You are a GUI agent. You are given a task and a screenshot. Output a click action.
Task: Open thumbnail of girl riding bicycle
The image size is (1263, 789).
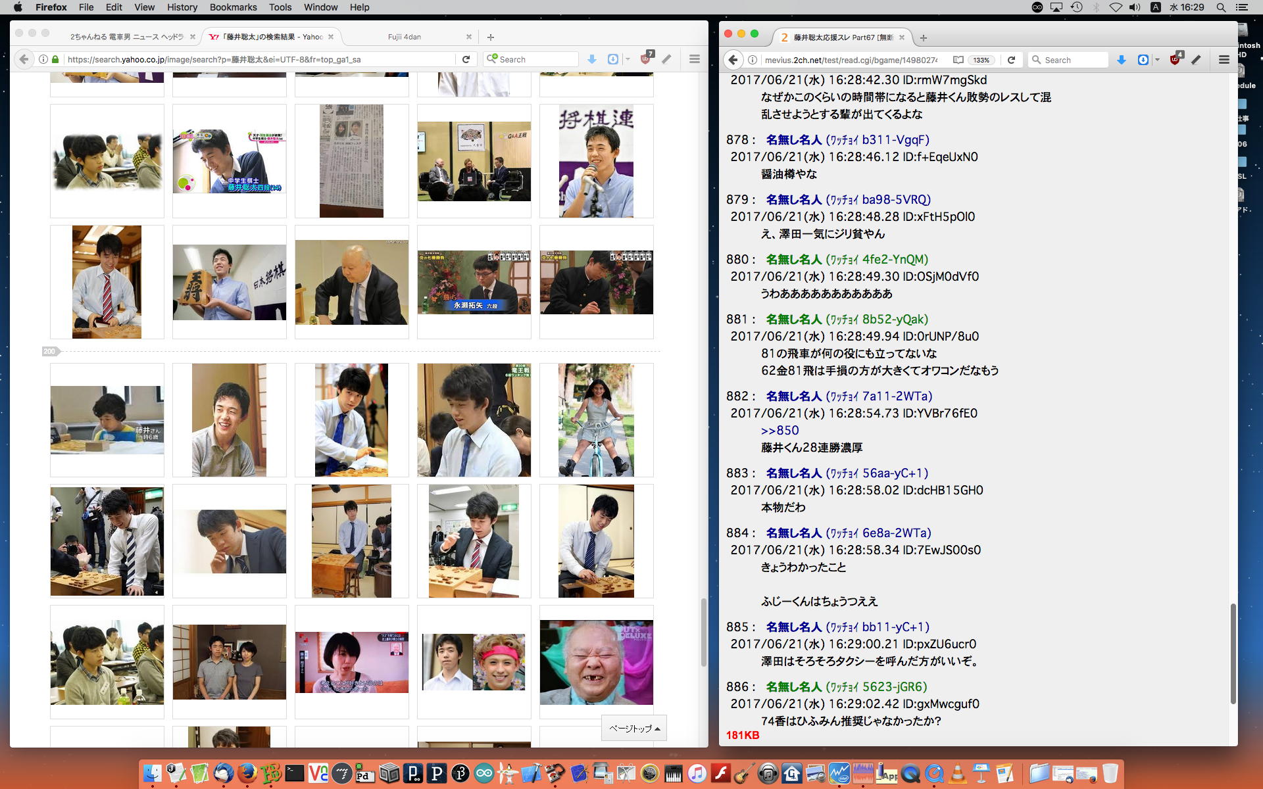click(x=596, y=420)
